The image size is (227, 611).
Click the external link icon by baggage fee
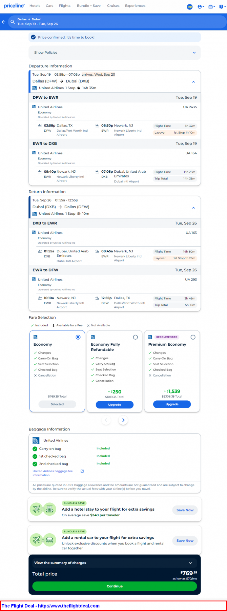point(82,471)
